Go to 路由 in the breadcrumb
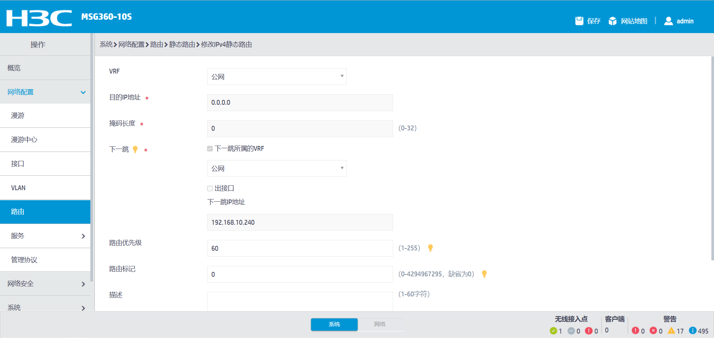714x338 pixels. (x=157, y=44)
